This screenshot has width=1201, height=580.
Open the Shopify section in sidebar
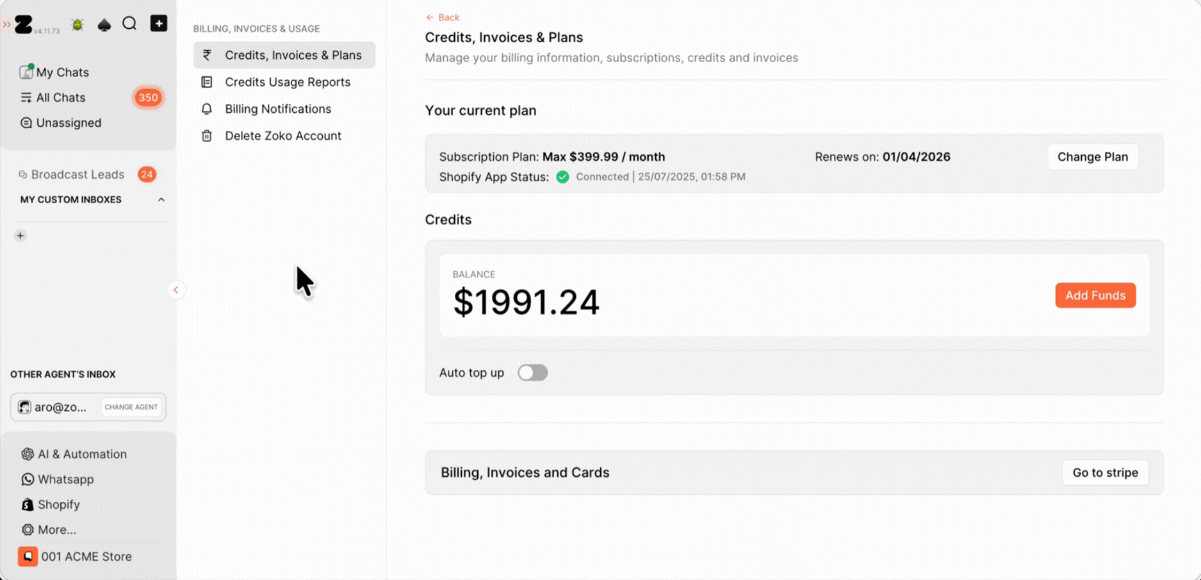pyautogui.click(x=58, y=504)
